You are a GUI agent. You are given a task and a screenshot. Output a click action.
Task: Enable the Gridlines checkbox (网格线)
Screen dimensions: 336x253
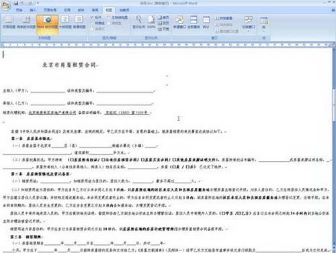coord(97,23)
